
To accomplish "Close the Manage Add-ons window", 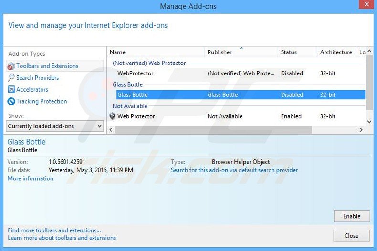I will tap(367, 4).
